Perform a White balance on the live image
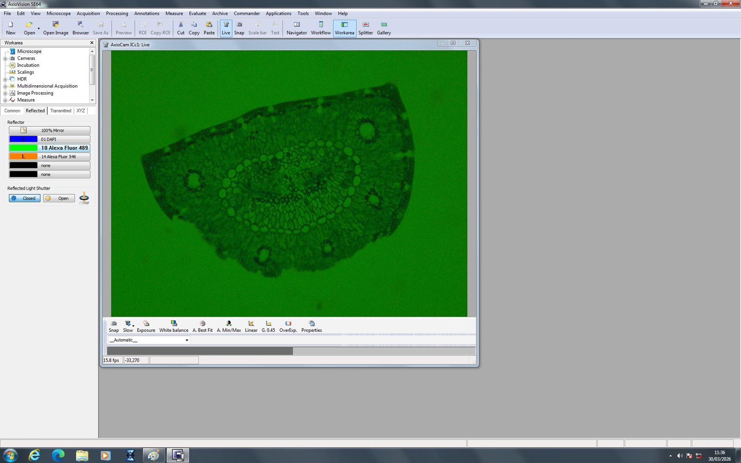The height and width of the screenshot is (463, 741). point(174,326)
